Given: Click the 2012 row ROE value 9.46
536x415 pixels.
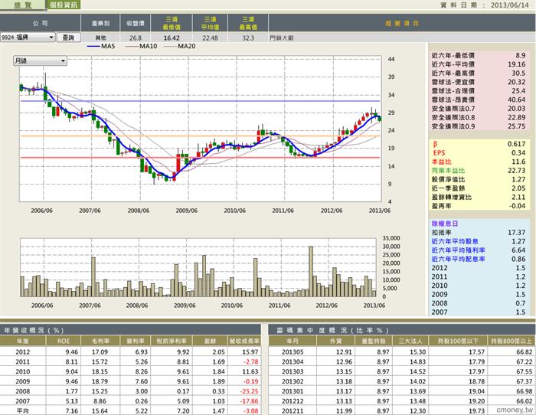Looking at the screenshot, I should [x=71, y=351].
